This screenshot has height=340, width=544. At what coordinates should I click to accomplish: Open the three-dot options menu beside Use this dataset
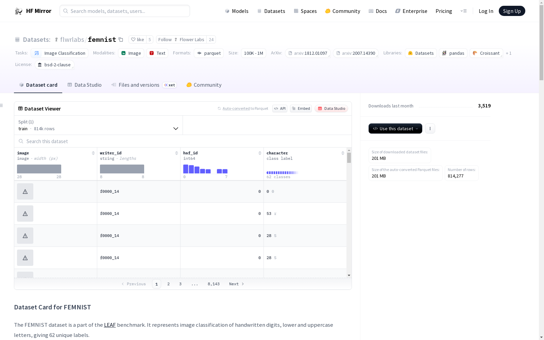click(430, 129)
